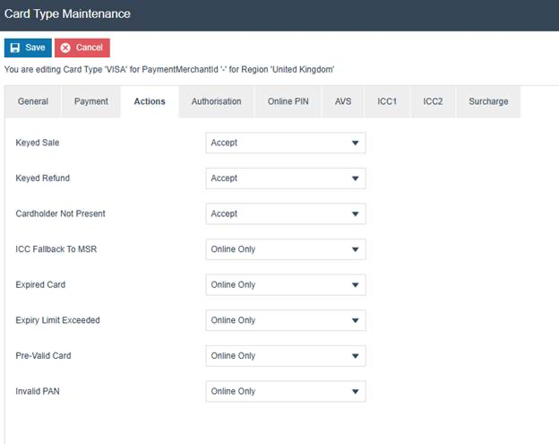The image size is (559, 444).
Task: Click the Keyed Refund label
Action: click(x=43, y=178)
